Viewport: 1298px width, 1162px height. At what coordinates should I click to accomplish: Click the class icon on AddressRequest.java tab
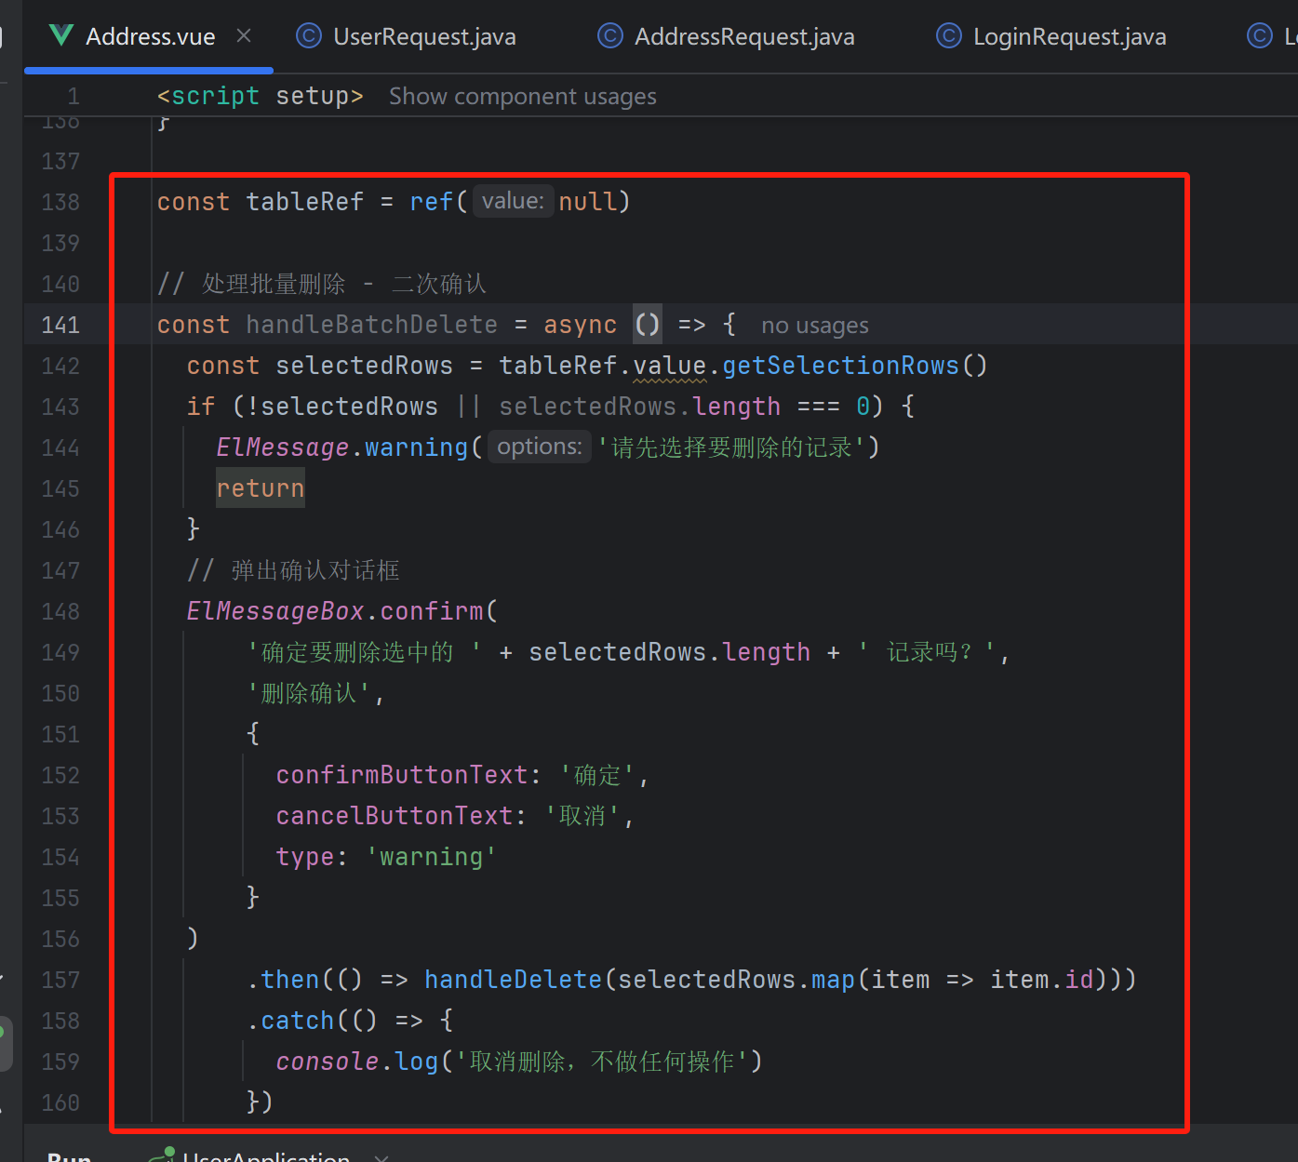click(610, 35)
